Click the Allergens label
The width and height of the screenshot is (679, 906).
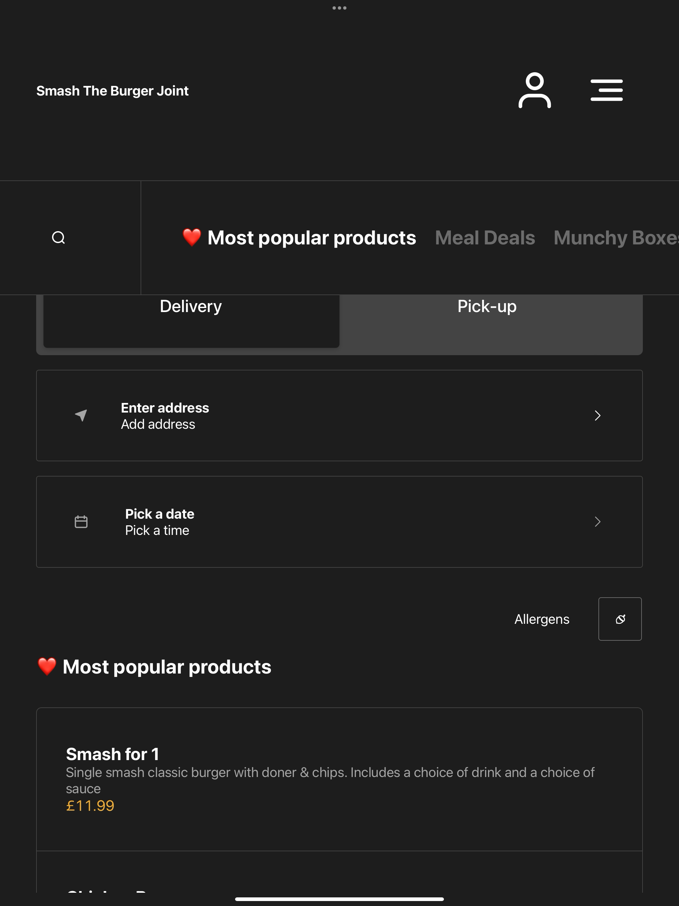click(x=542, y=619)
